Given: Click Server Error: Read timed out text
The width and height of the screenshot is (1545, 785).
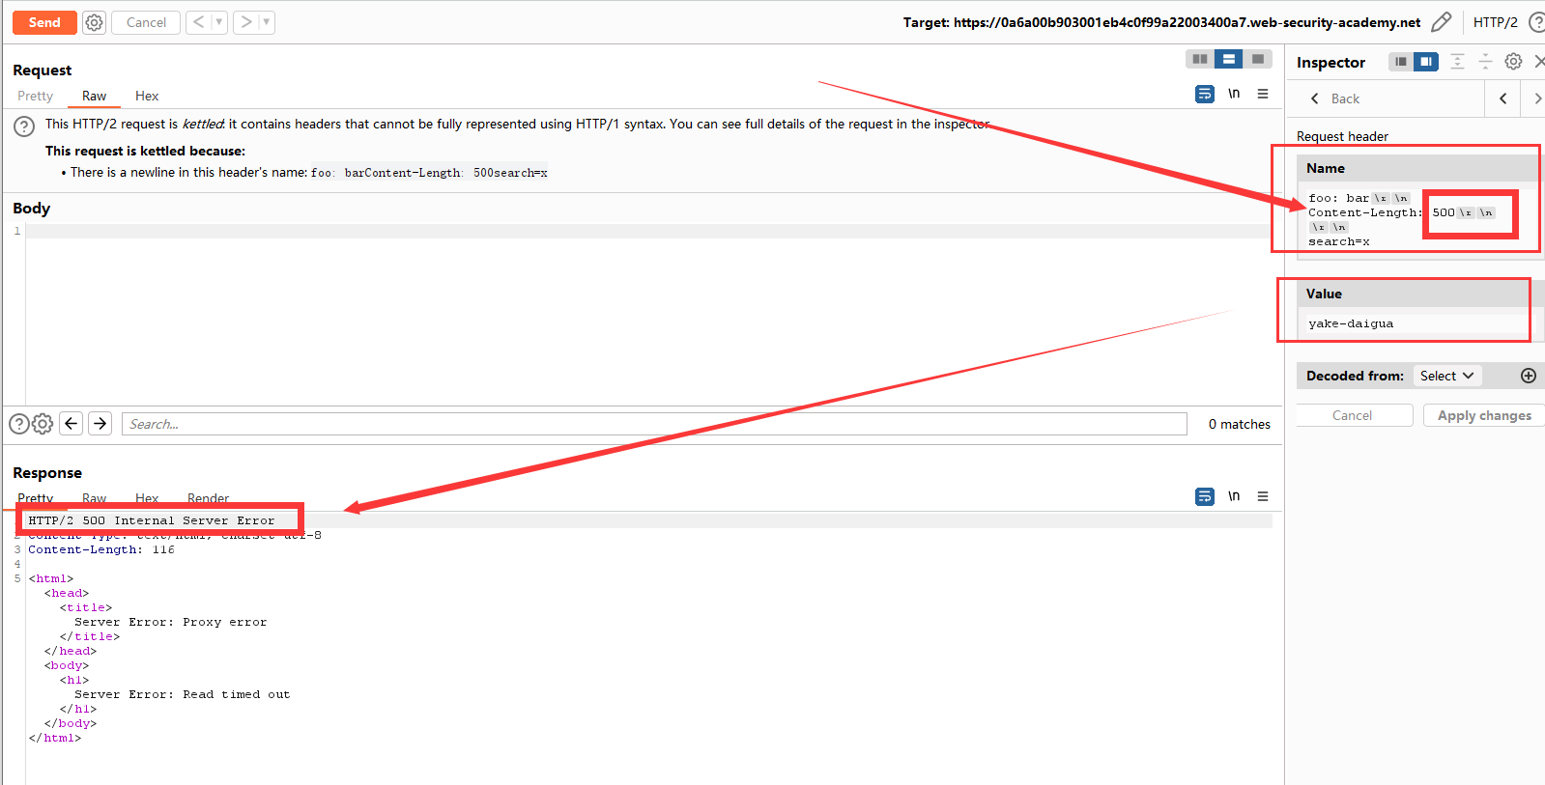Looking at the screenshot, I should (x=183, y=694).
